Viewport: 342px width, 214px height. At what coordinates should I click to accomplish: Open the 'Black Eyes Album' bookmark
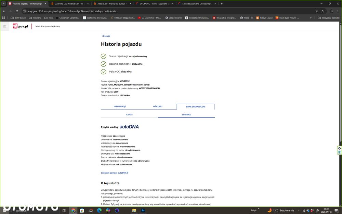click(x=287, y=18)
